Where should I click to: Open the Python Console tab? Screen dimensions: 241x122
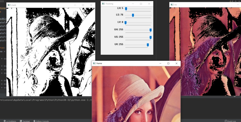pos(41,121)
